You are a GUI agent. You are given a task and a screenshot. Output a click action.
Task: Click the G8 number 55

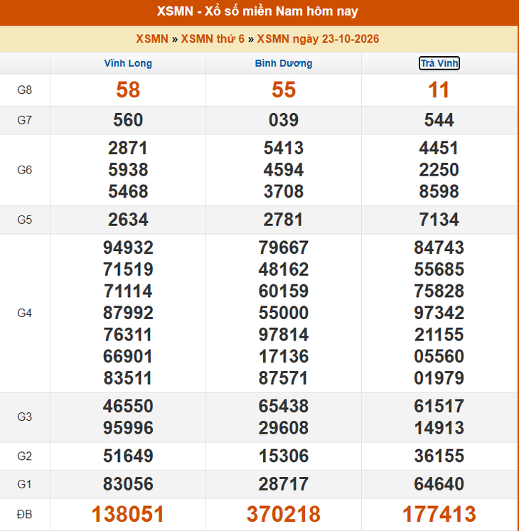click(x=284, y=90)
